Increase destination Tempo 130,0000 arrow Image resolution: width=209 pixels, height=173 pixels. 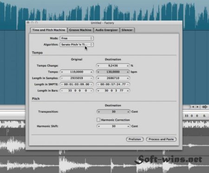coord(128,72)
